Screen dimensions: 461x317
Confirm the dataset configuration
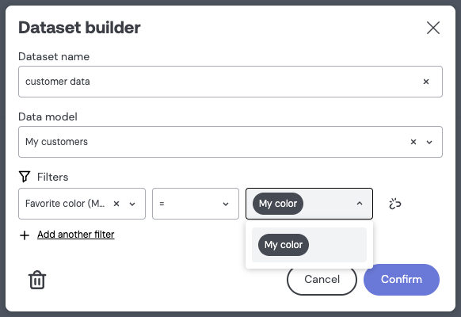pos(402,280)
